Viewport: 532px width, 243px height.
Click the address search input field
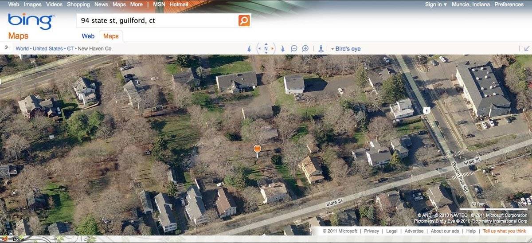tap(157, 20)
